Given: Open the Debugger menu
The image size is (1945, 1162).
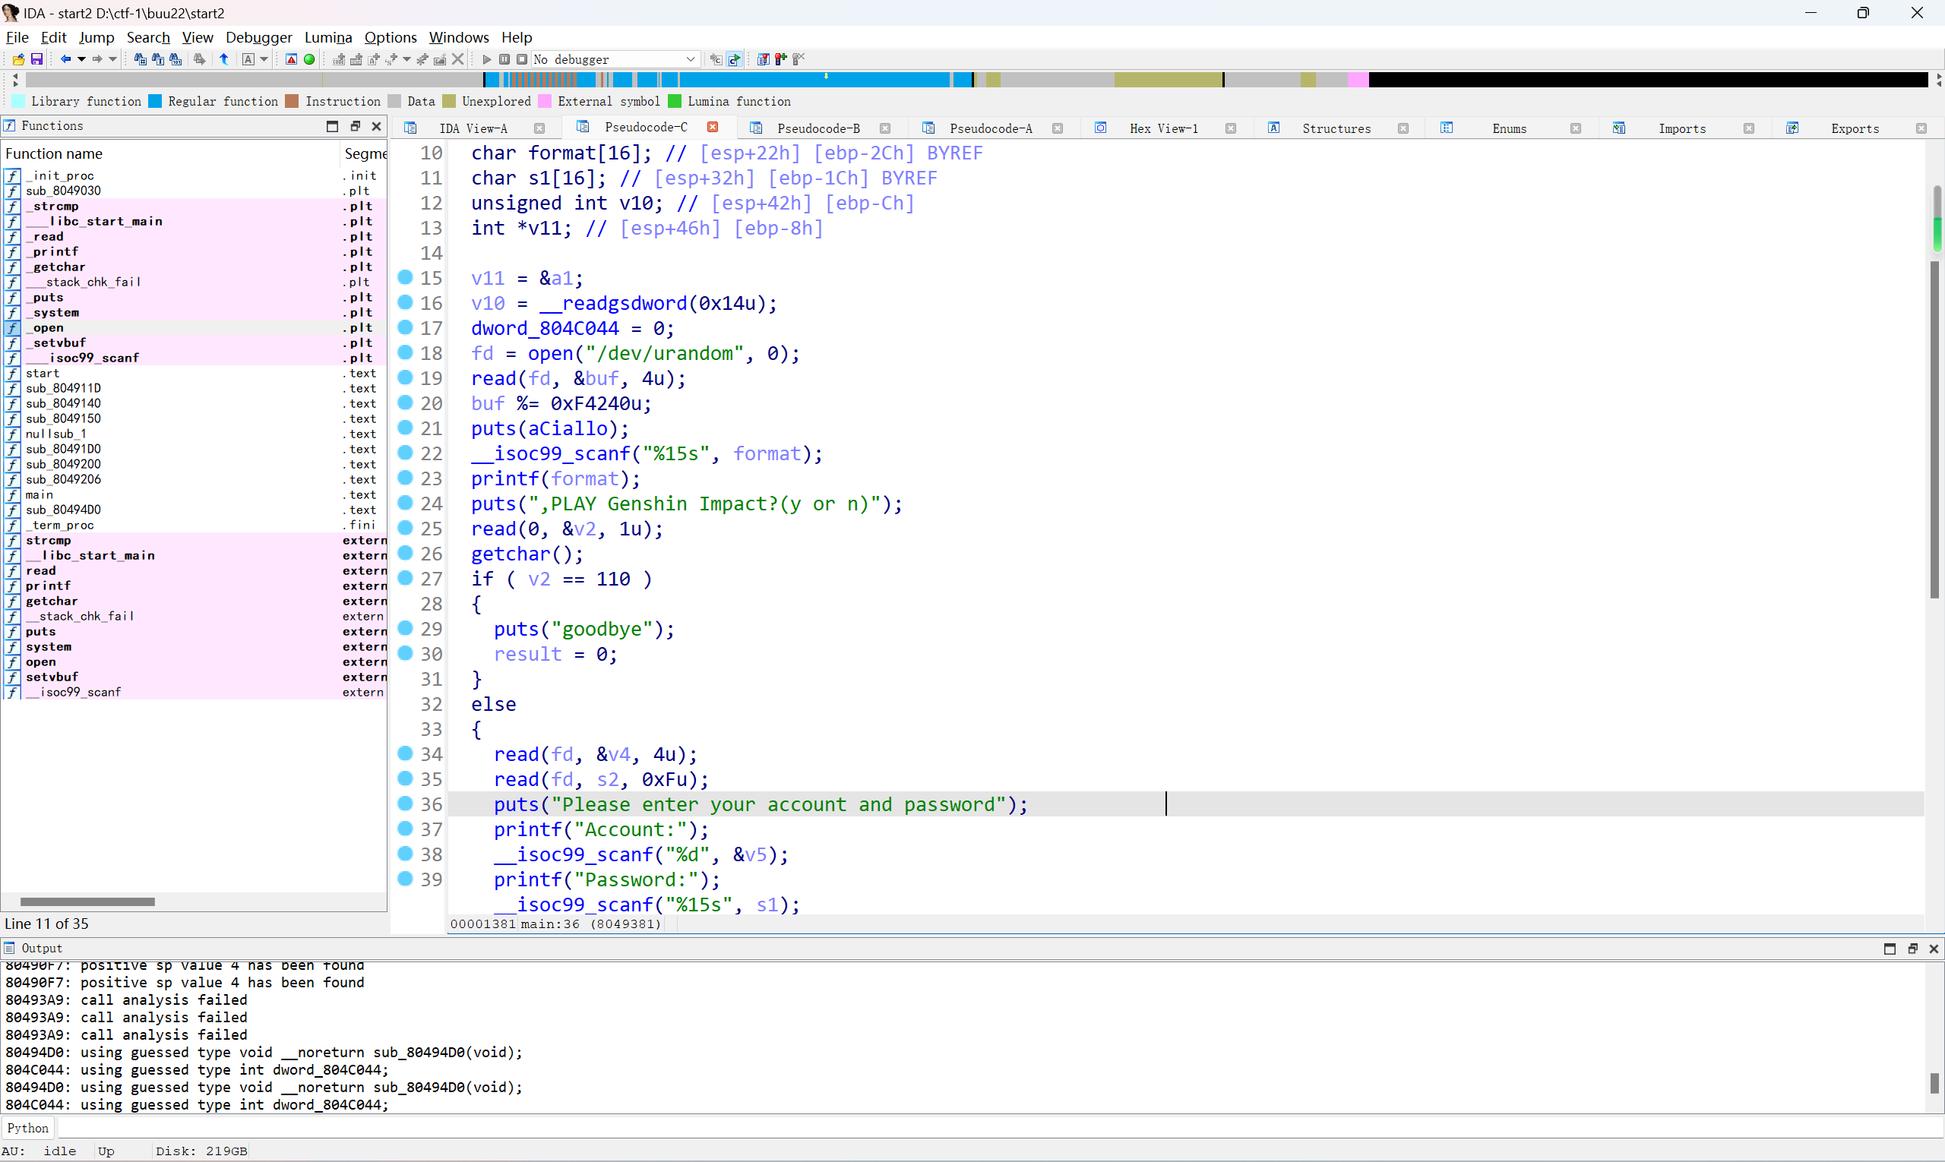Looking at the screenshot, I should click(258, 36).
